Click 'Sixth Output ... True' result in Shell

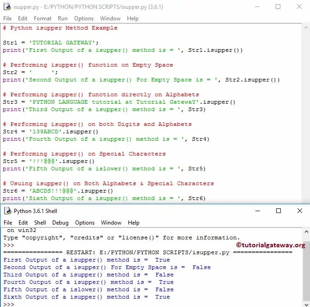click(x=86, y=297)
